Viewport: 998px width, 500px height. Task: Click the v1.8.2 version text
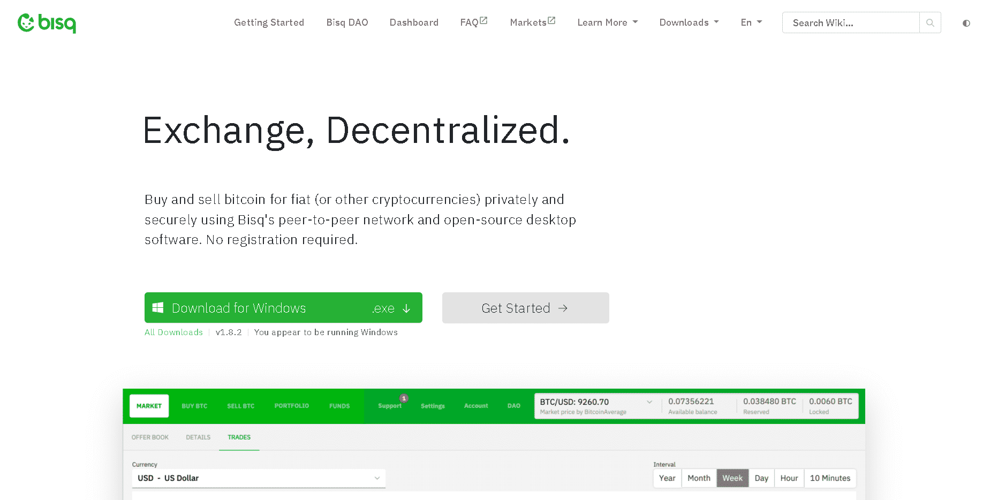pyautogui.click(x=229, y=332)
